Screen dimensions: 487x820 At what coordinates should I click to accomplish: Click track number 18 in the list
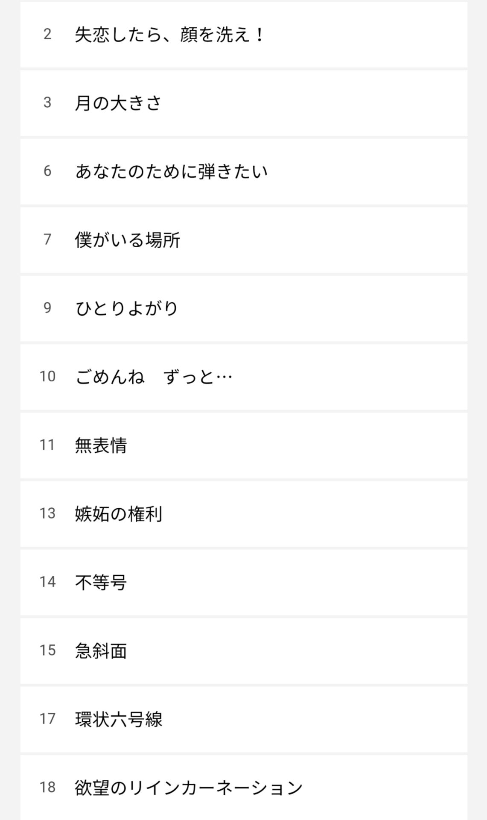click(x=47, y=787)
